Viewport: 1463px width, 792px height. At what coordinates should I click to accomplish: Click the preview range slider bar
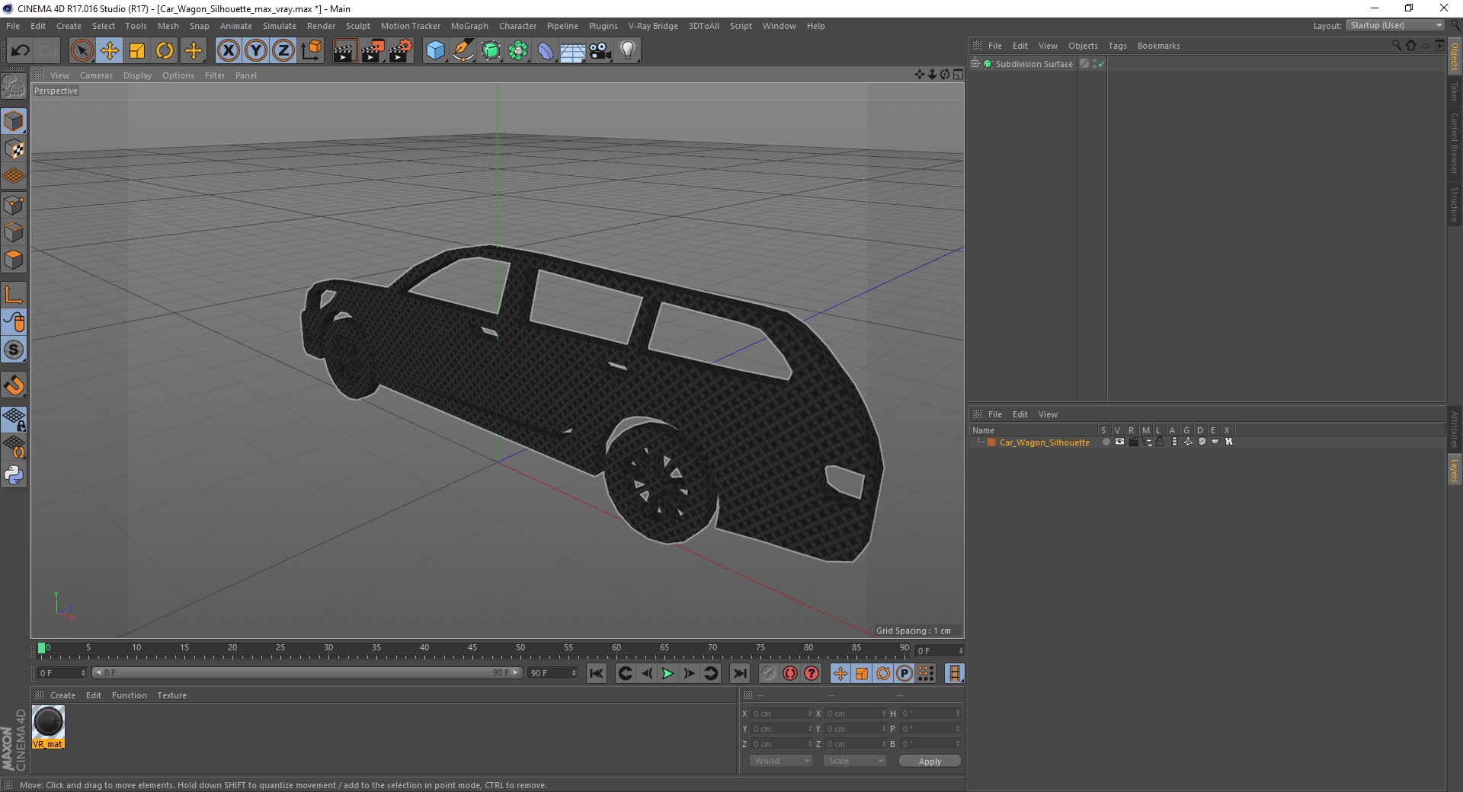coord(307,672)
